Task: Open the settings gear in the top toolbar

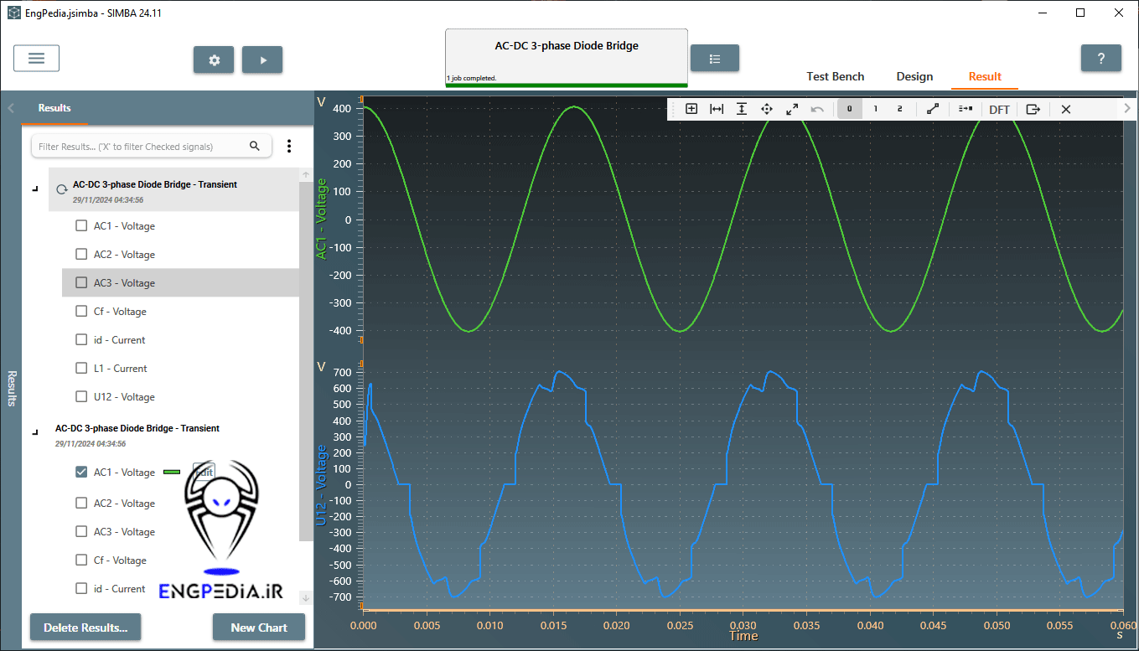Action: tap(214, 59)
